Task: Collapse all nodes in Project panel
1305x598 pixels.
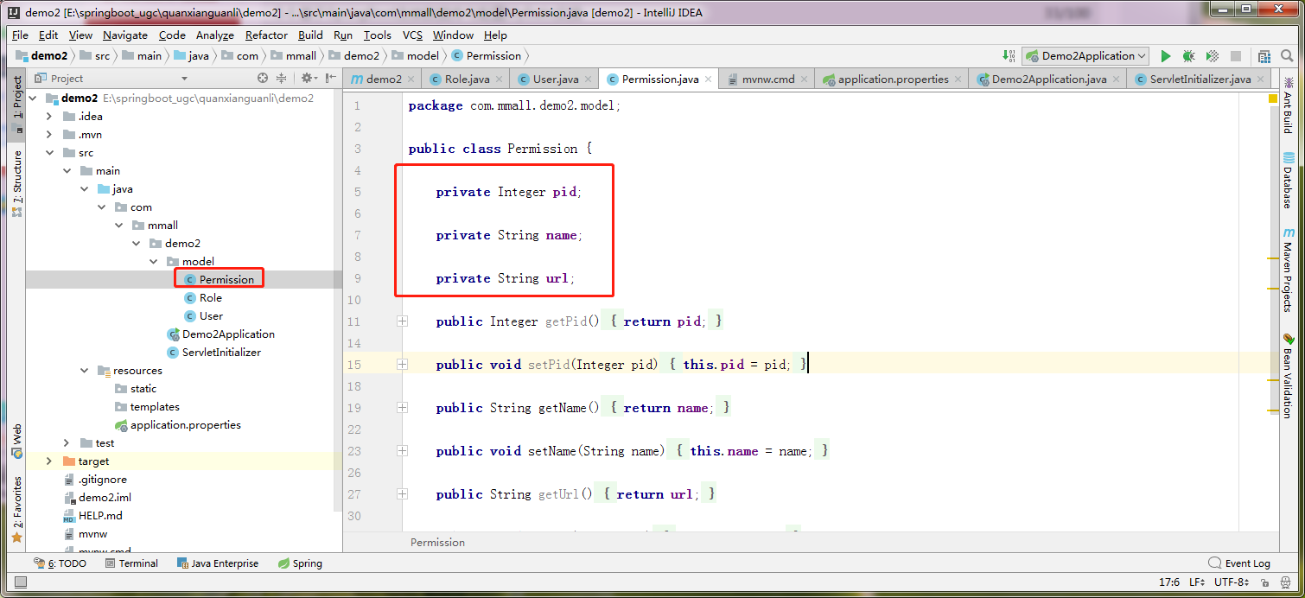Action: coord(281,78)
